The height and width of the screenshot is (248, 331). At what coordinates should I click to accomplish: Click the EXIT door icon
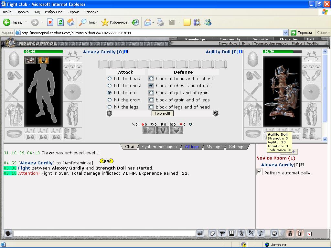tap(300, 233)
